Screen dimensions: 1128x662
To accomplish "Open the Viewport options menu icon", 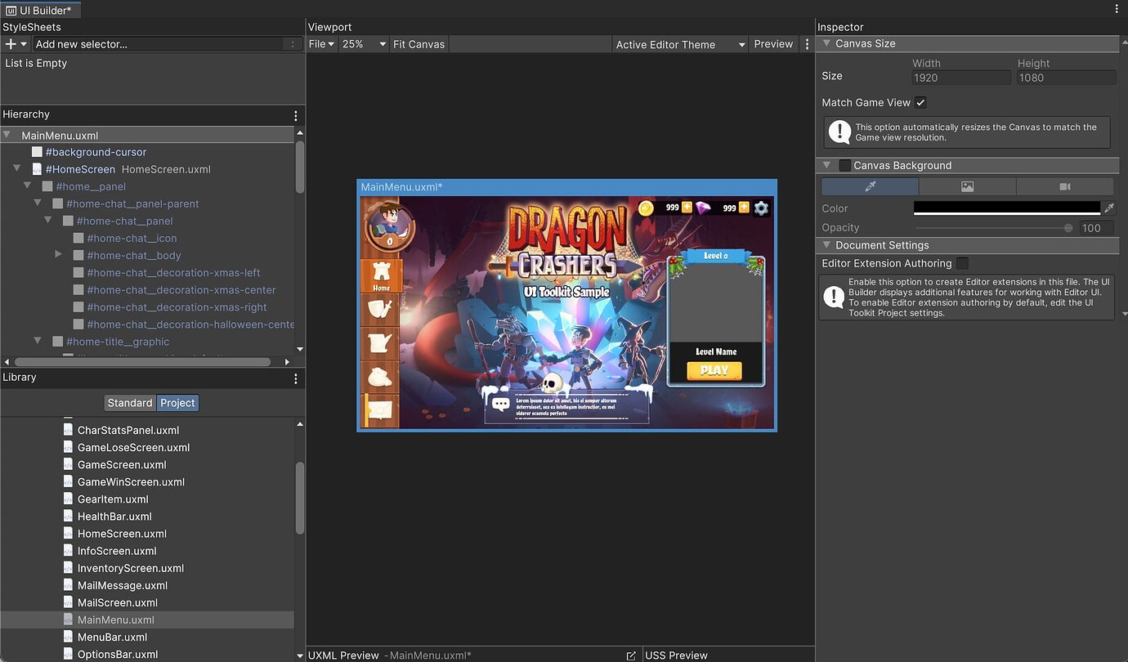I will pyautogui.click(x=807, y=44).
